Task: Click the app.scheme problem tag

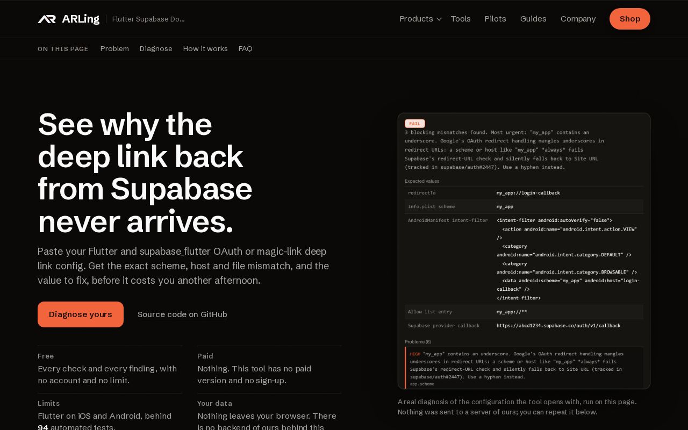Action: 422,384
